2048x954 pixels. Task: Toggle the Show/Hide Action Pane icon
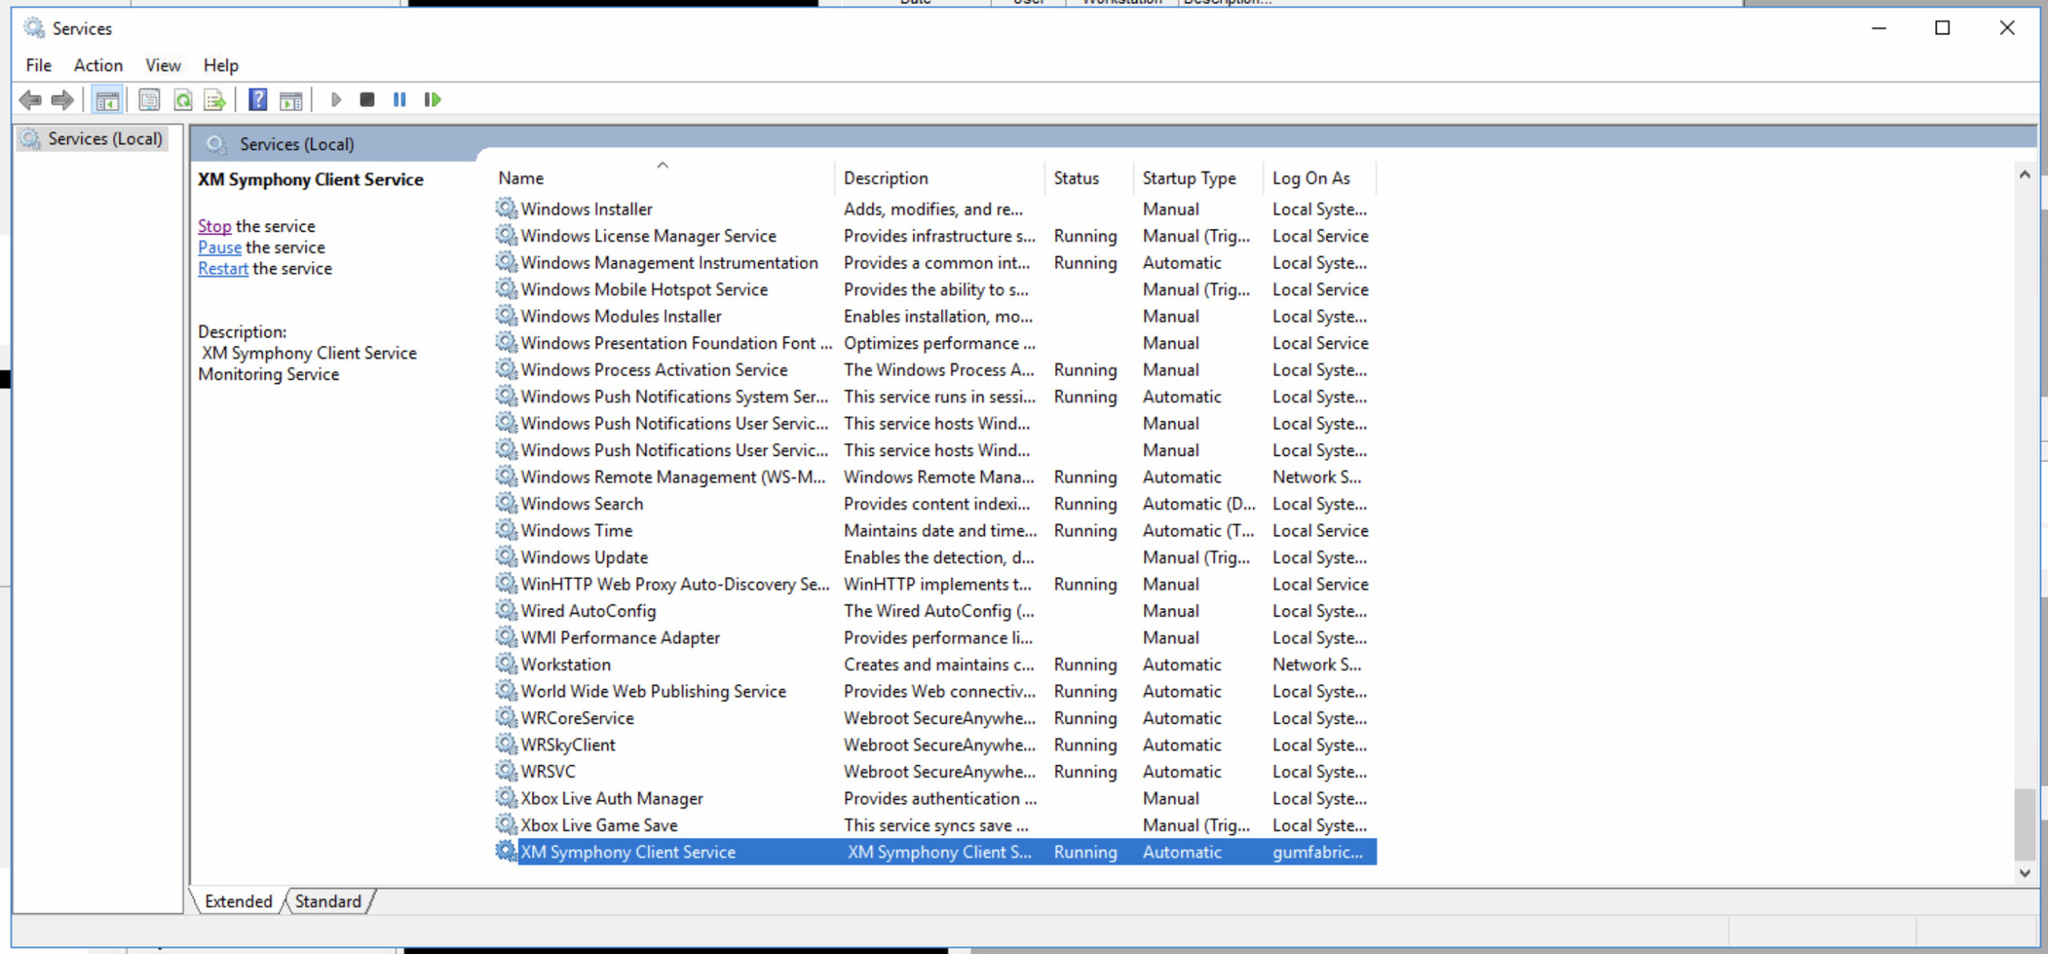tap(291, 100)
